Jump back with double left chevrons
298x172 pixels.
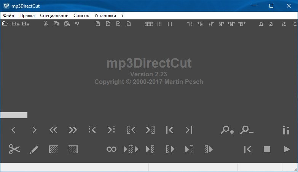(53, 130)
